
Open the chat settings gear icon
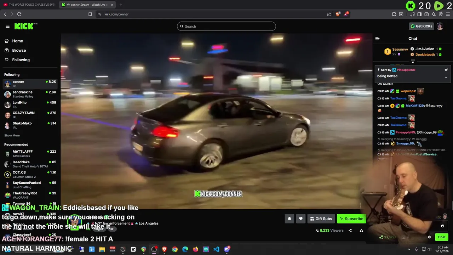[429, 237]
